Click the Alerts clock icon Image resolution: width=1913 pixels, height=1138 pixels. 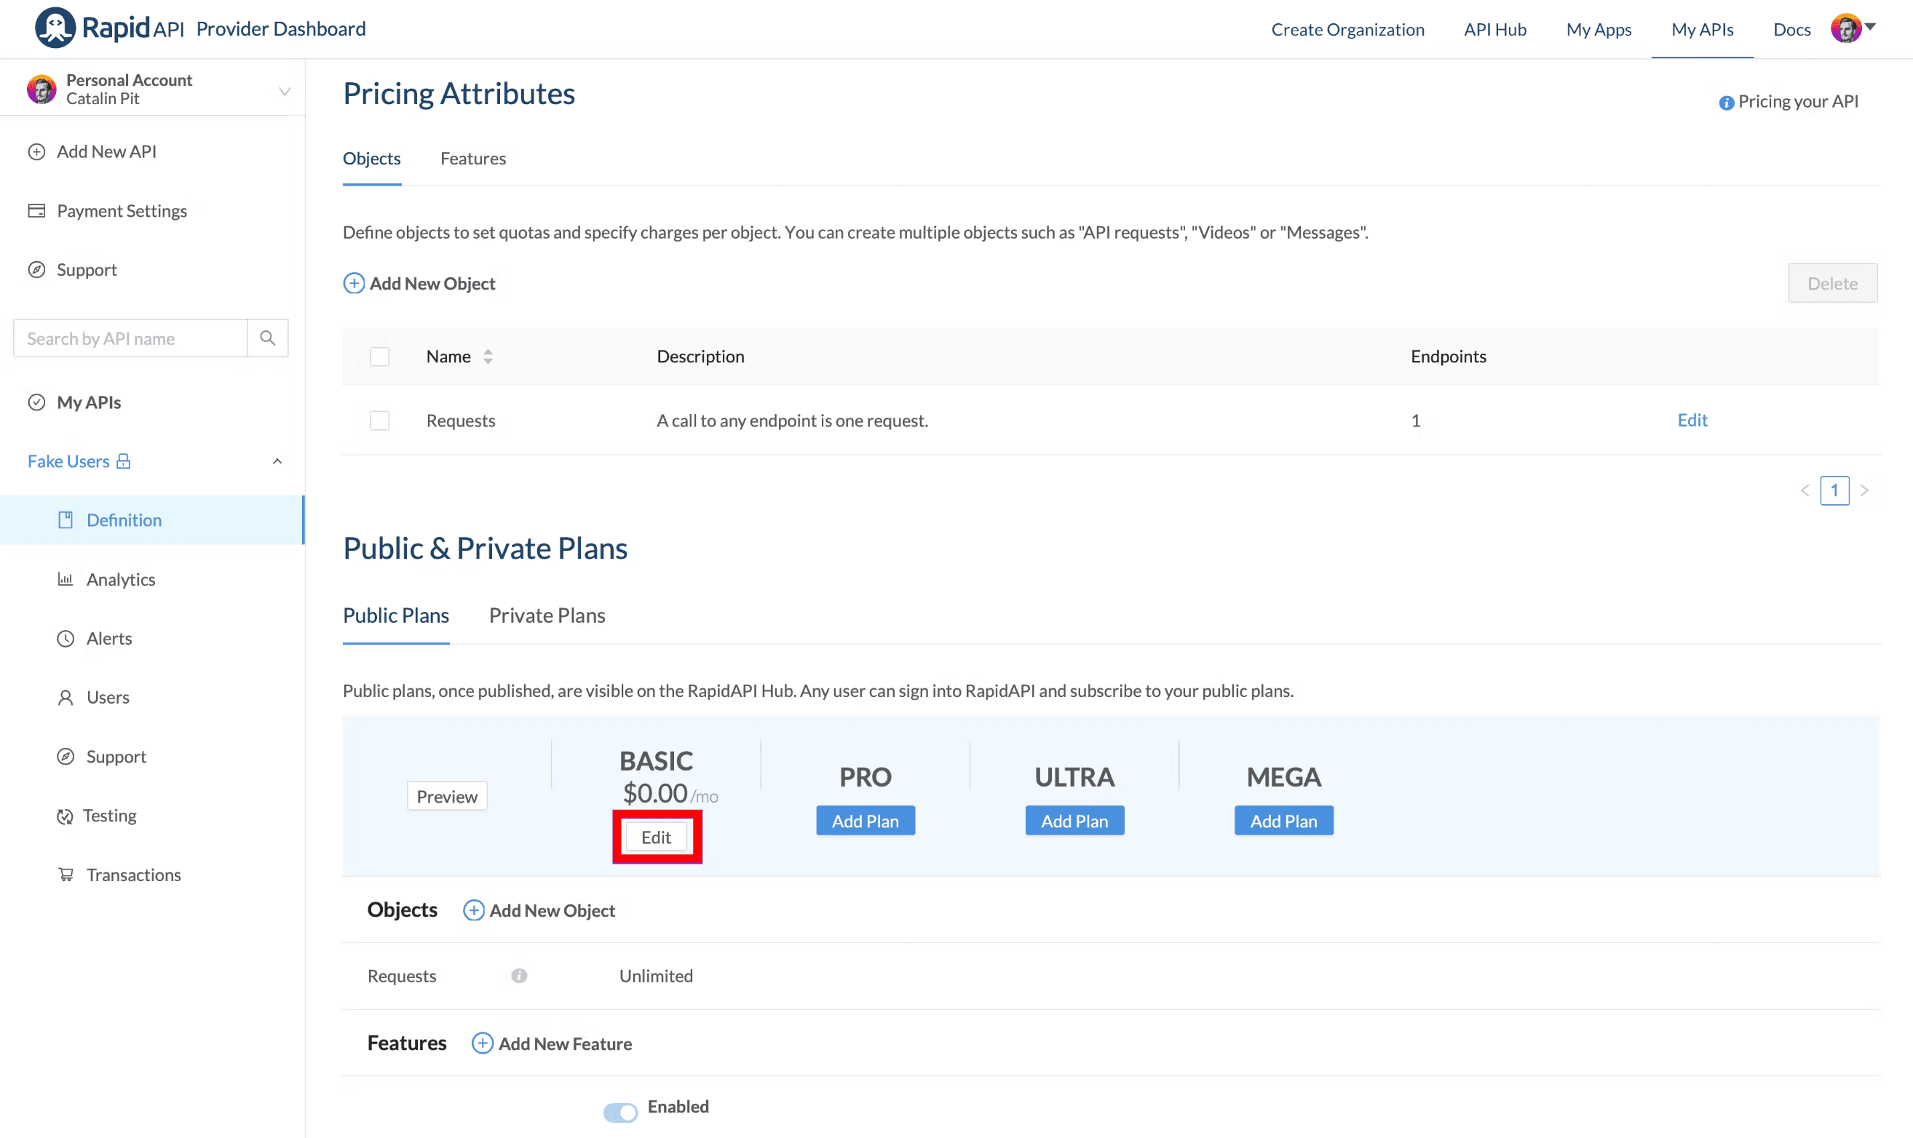(66, 638)
